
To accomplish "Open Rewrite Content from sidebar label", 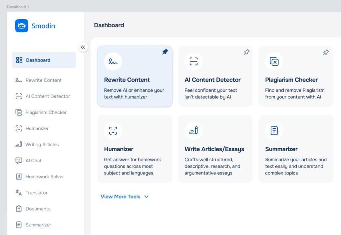I will [x=44, y=80].
